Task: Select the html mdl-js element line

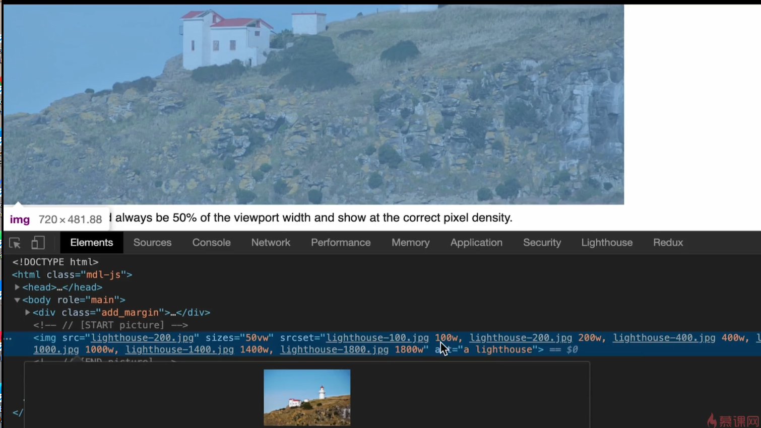Action: [x=72, y=275]
